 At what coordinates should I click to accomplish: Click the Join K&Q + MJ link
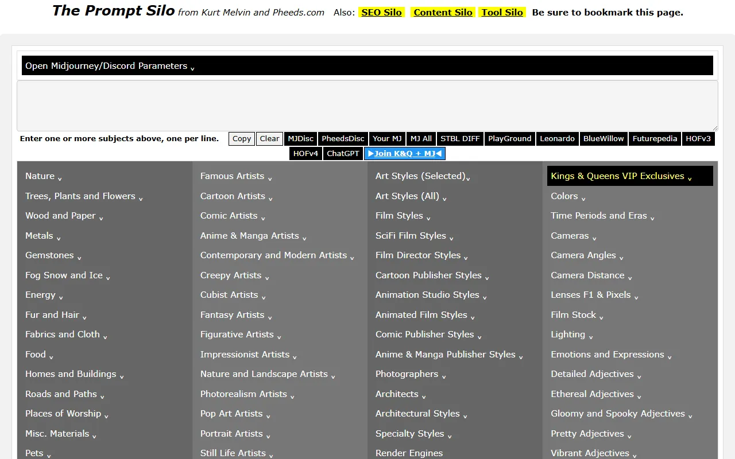(404, 153)
